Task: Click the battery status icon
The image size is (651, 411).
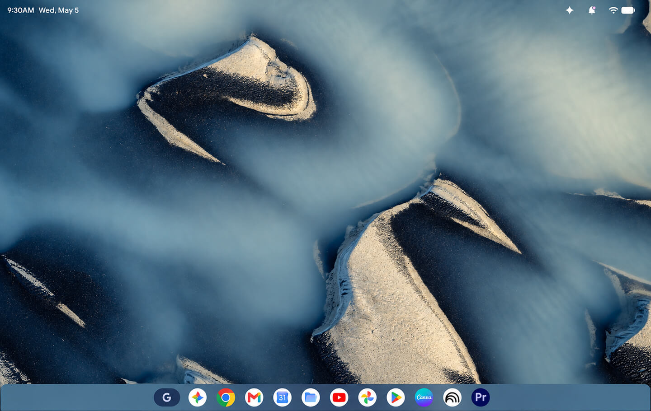Action: point(628,10)
